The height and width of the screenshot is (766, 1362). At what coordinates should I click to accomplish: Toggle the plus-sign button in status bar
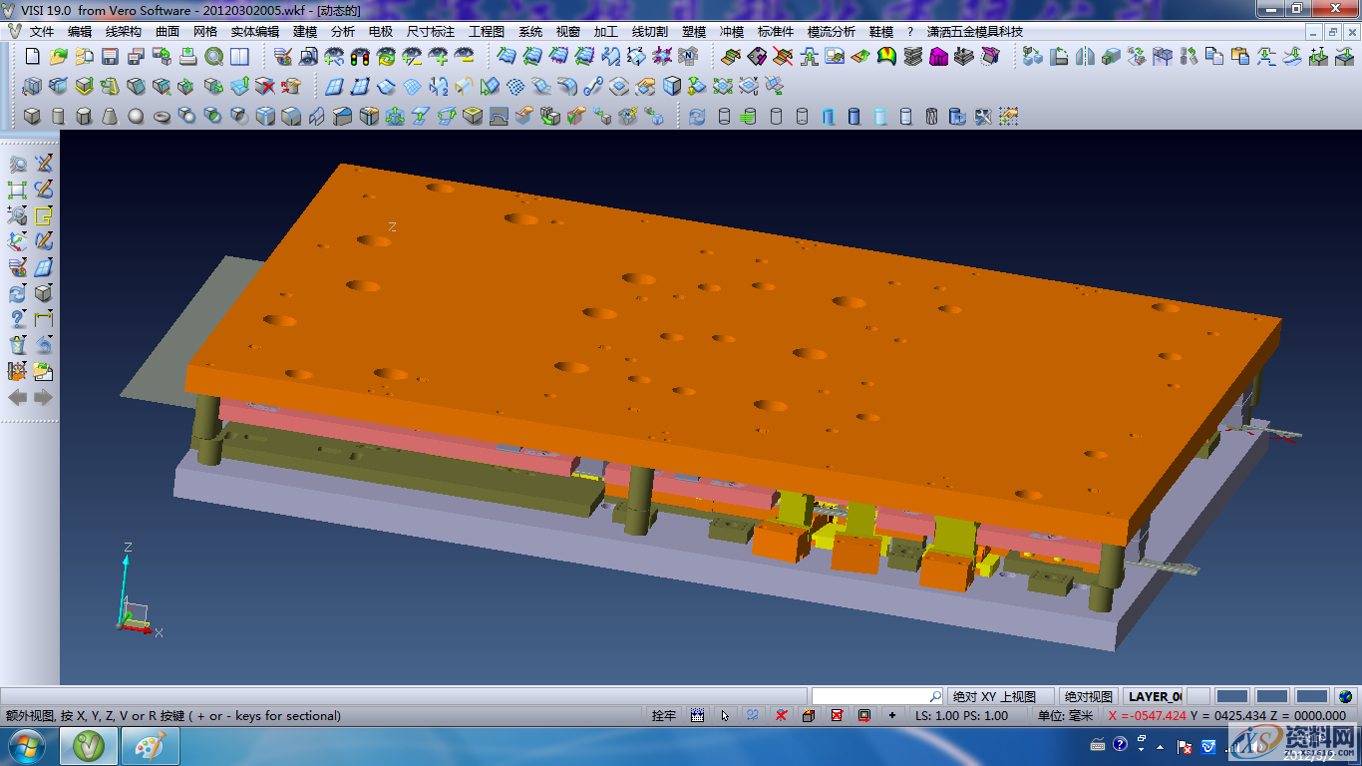[x=891, y=715]
